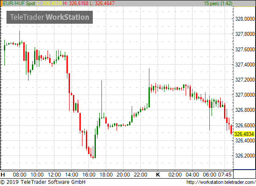Click the EUR/HUF Spot title label
The height and width of the screenshot is (186, 256).
(x=19, y=3)
